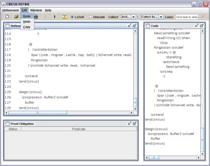Click the Laws selection field
The width and height of the screenshot is (210, 166).
click(187, 17)
